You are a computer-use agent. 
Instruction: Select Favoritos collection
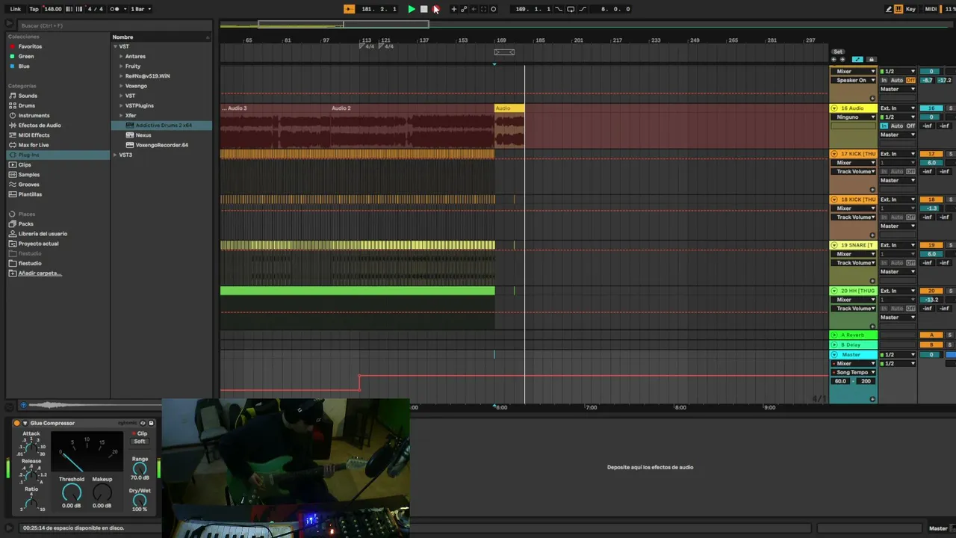[30, 46]
